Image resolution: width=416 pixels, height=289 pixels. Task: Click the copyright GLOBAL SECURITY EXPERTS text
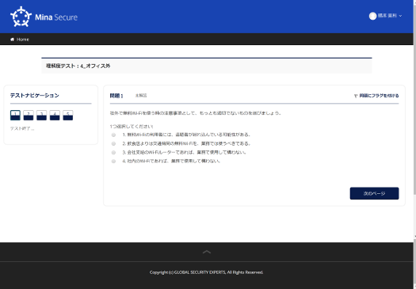206,272
